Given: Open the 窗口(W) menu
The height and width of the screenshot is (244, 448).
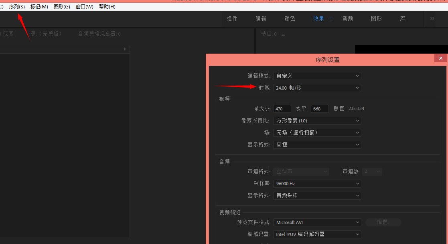Looking at the screenshot, I should pos(85,6).
